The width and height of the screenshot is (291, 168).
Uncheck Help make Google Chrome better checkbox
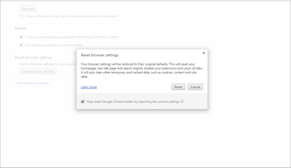pos(83,102)
